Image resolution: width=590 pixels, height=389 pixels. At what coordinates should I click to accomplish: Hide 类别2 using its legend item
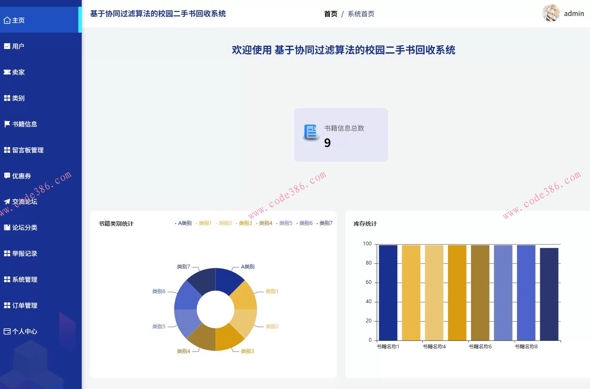[224, 223]
